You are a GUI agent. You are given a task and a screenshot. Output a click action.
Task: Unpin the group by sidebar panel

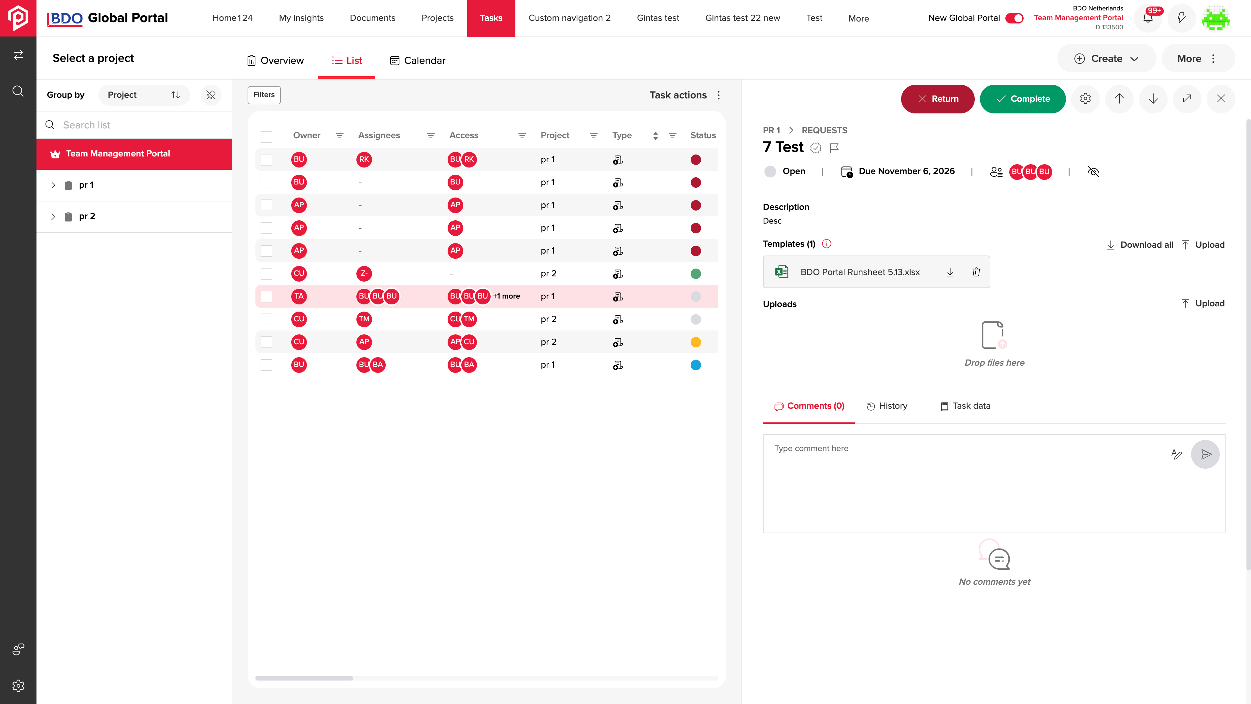[211, 95]
